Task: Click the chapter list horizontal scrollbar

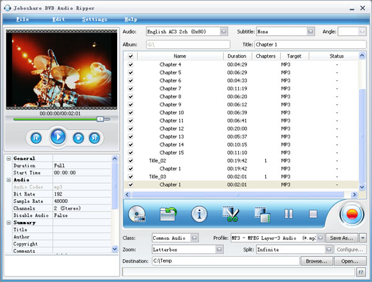Action: tap(237, 194)
